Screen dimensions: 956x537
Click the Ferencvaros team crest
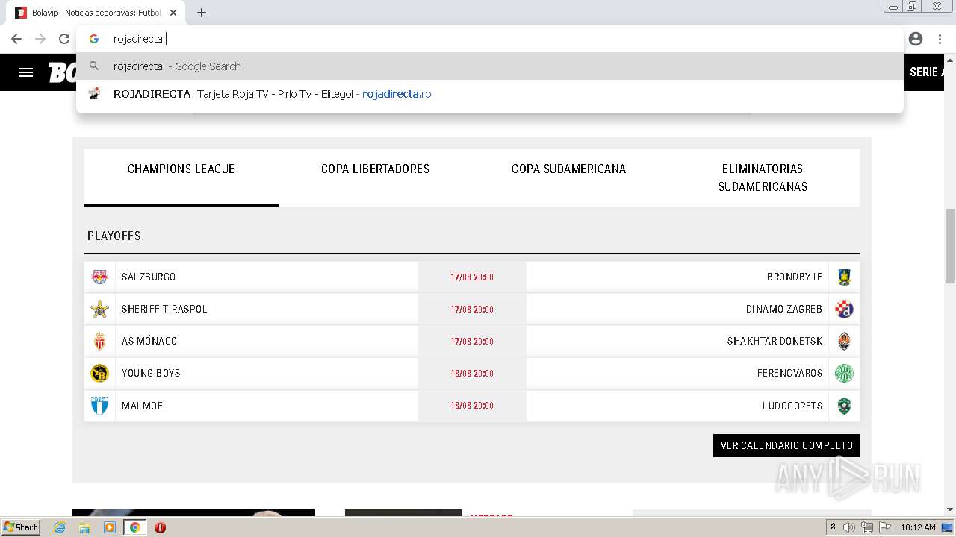pos(844,373)
